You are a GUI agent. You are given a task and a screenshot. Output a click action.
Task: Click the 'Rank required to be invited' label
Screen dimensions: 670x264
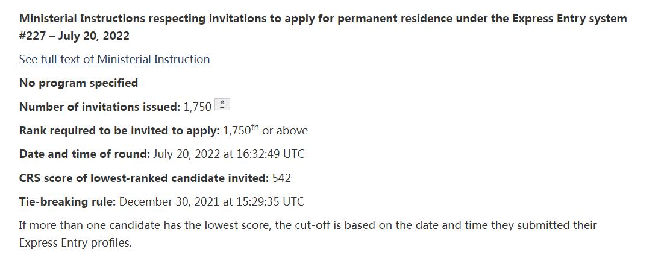pos(119,130)
